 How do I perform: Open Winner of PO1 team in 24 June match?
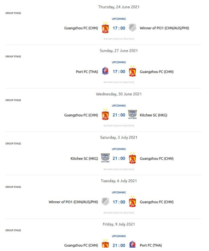164,28
